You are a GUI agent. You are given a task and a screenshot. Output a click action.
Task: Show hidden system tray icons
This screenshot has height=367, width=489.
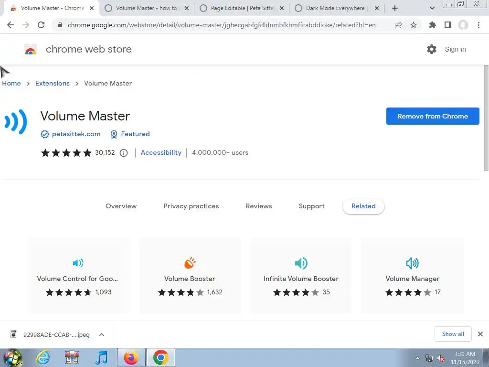[417, 358]
